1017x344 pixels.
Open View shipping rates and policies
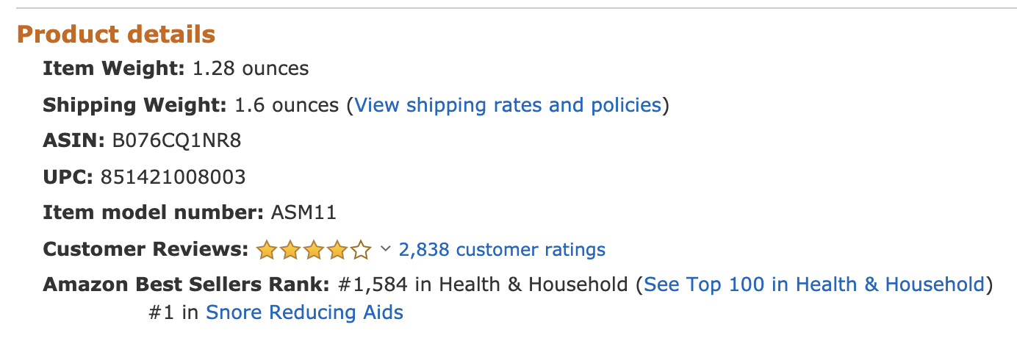(x=508, y=105)
